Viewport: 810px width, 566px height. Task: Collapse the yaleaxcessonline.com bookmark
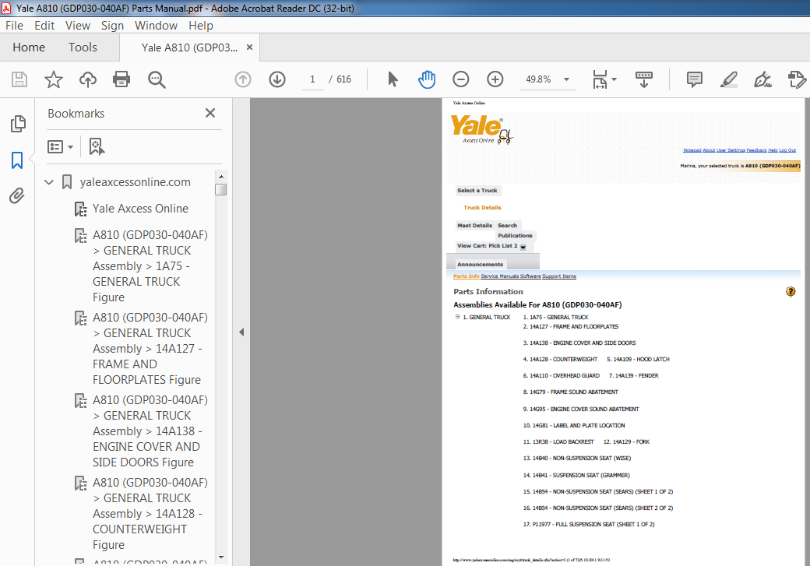[49, 182]
